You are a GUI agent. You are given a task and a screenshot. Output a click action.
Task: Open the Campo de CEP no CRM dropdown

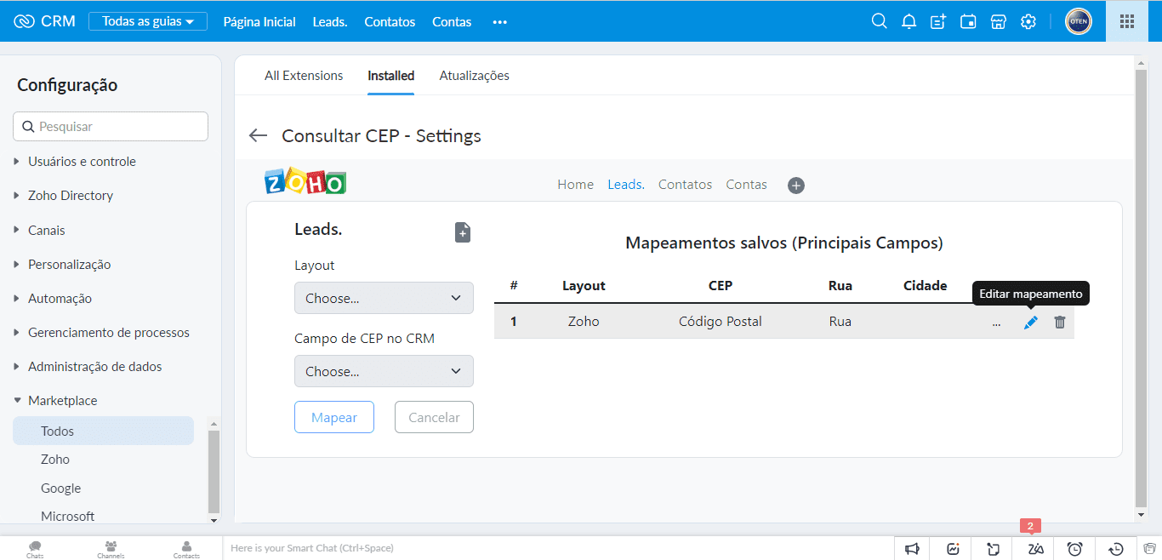point(384,371)
